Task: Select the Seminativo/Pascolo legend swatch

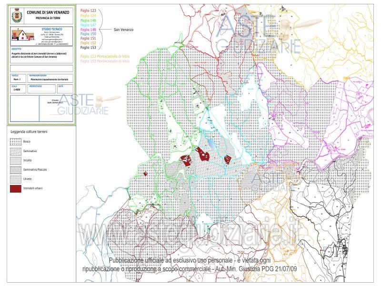Action: coord(16,170)
